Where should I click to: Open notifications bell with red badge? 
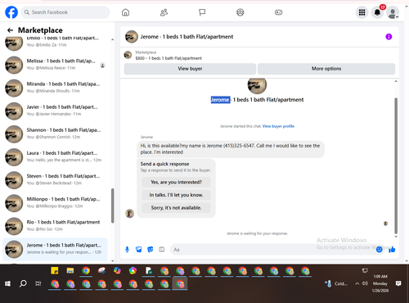[x=377, y=12]
